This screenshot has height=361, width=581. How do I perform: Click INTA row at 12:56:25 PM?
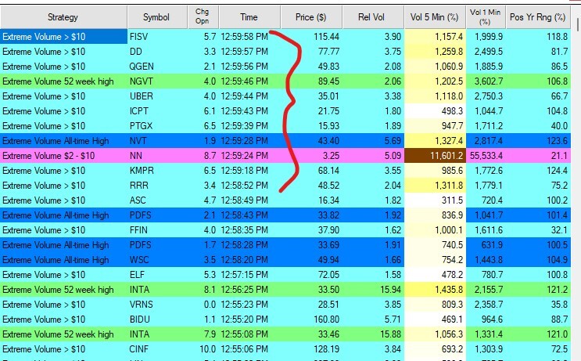point(285,290)
